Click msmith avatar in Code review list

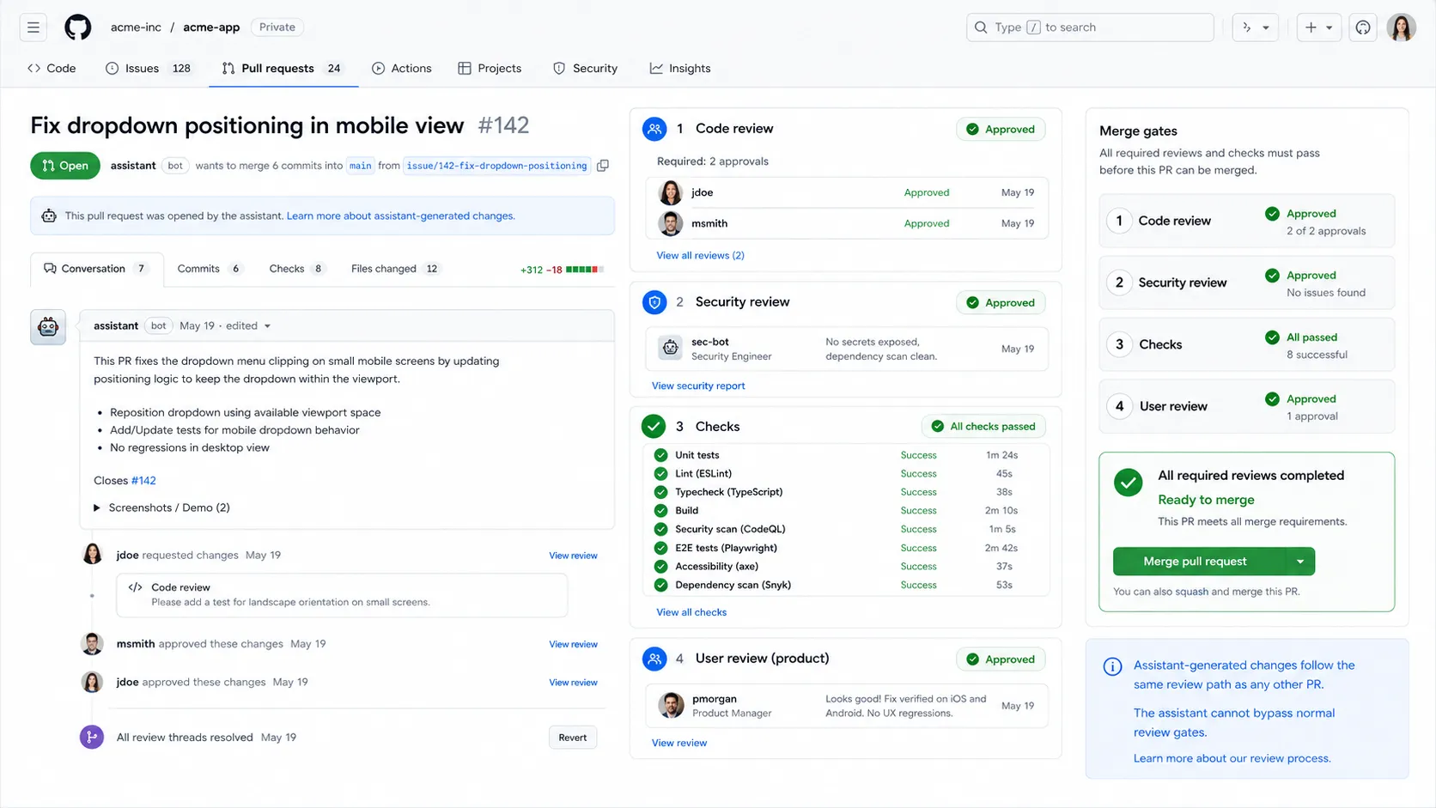(x=671, y=223)
